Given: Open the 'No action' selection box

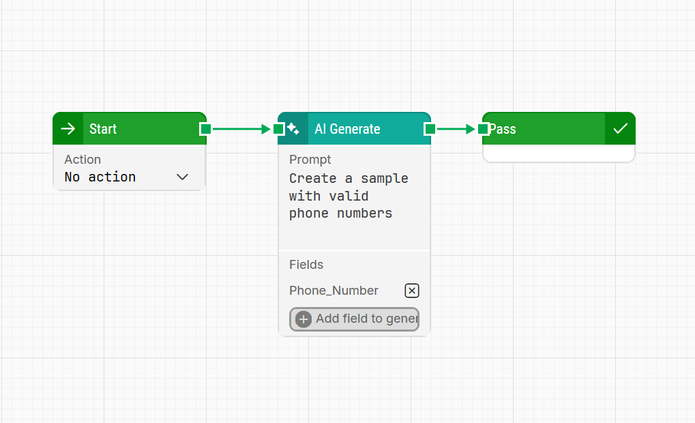Looking at the screenshot, I should tap(116, 177).
